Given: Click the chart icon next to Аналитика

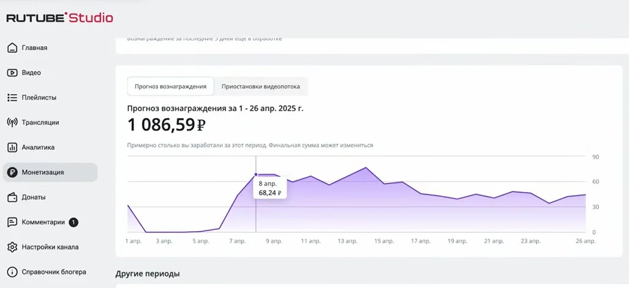Looking at the screenshot, I should pos(12,147).
